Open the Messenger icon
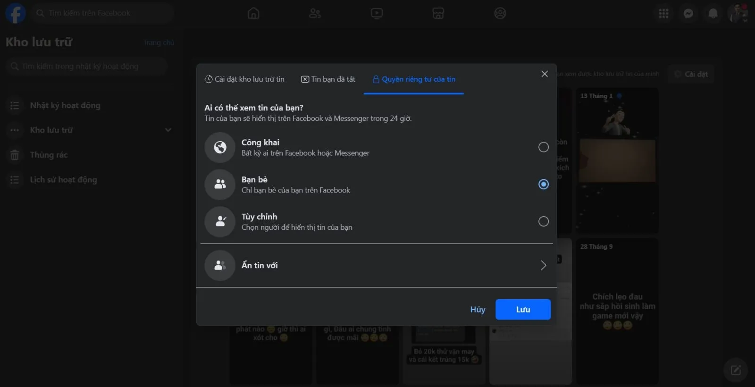This screenshot has height=387, width=755. [x=688, y=14]
